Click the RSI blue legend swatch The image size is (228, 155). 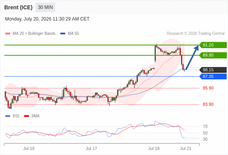point(8,116)
